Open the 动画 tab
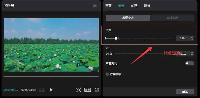This screenshot has width=200, height=98. 134,6
